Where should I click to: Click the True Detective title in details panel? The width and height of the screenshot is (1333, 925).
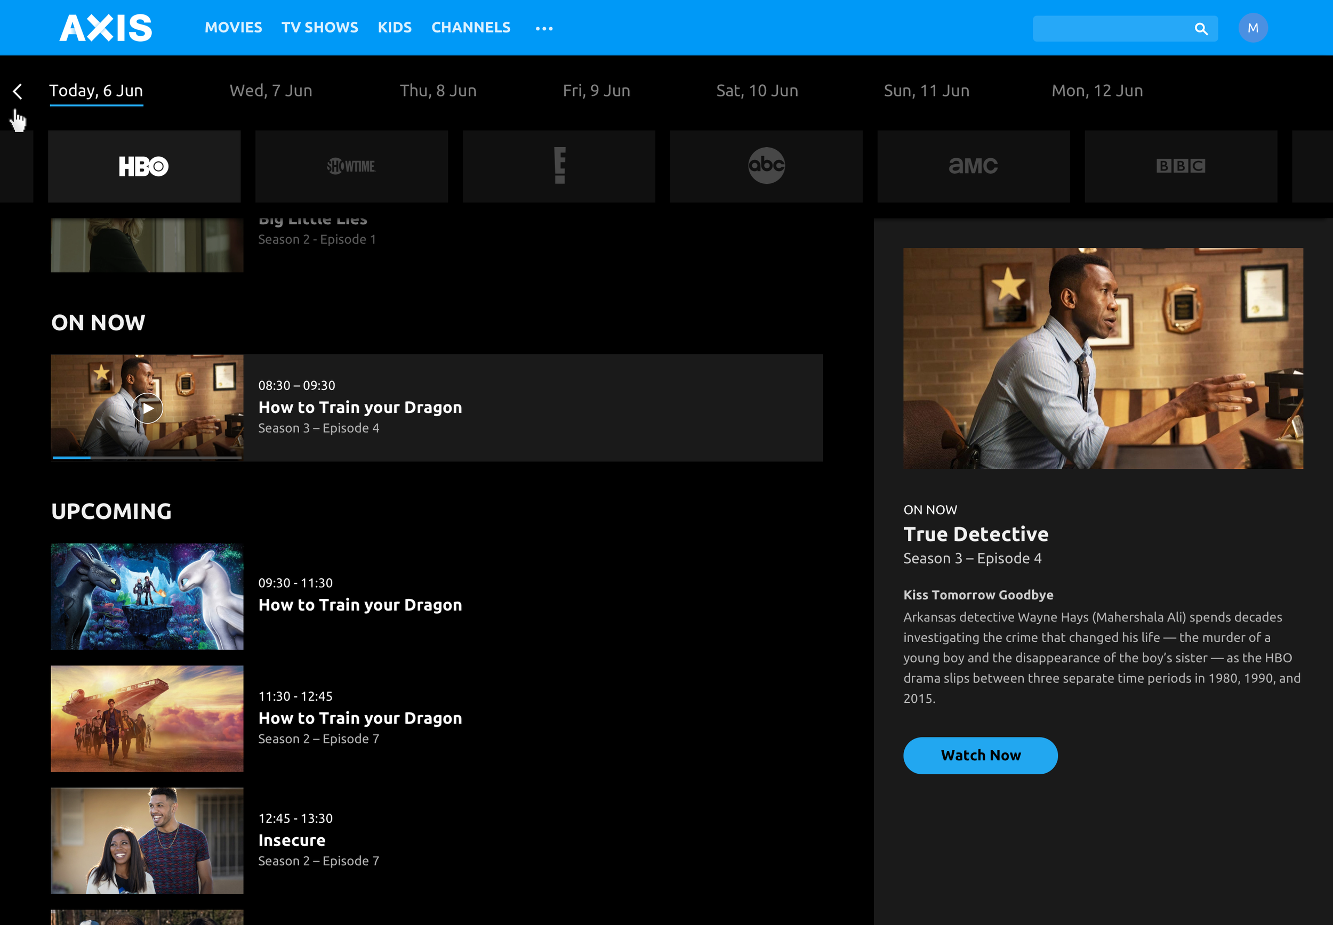point(976,534)
